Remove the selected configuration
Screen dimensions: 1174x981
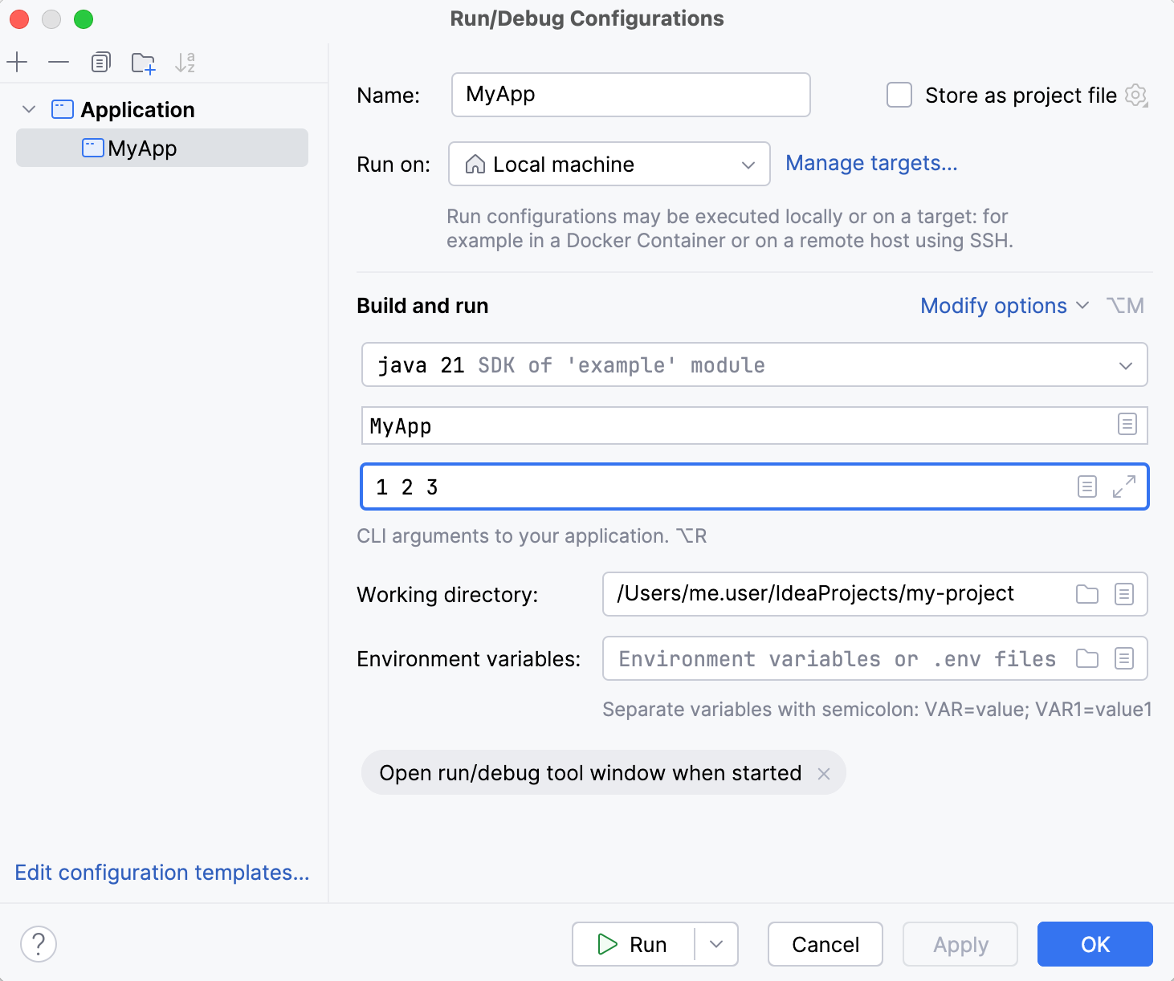59,62
